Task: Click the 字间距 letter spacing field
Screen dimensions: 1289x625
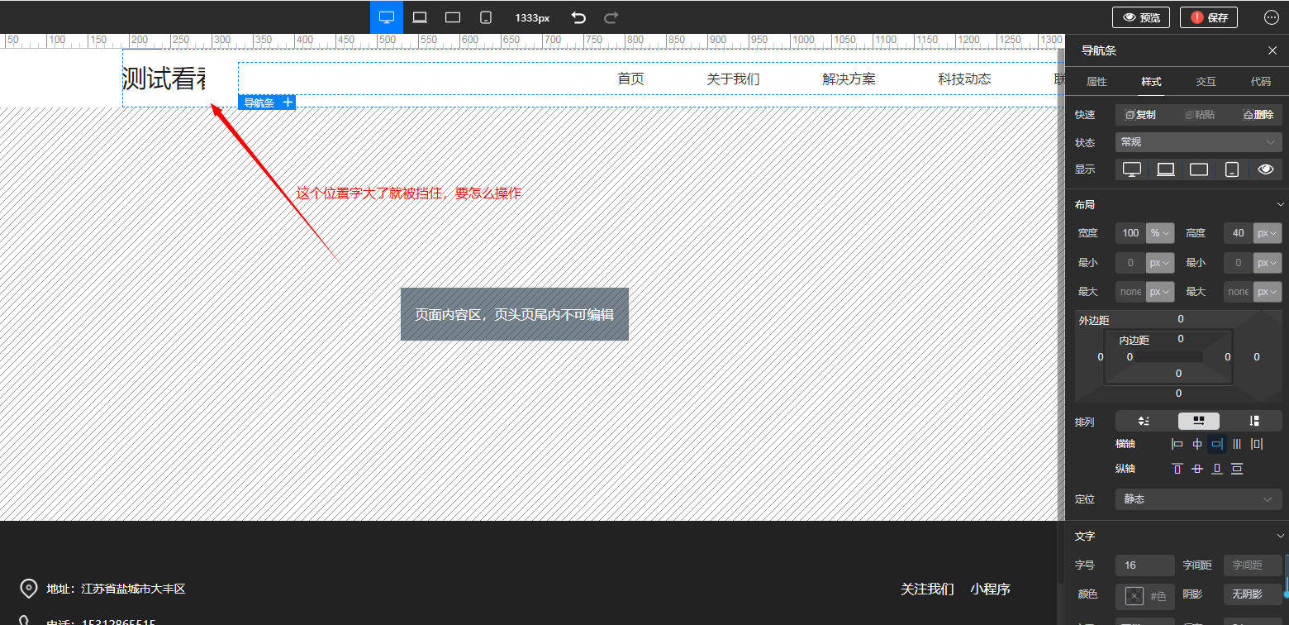Action: point(1253,565)
